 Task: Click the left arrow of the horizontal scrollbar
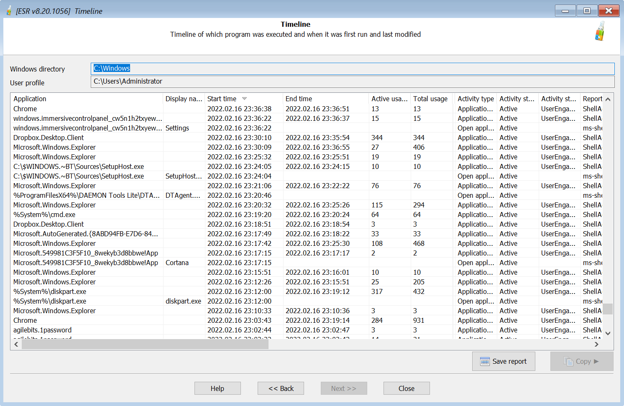(16, 344)
